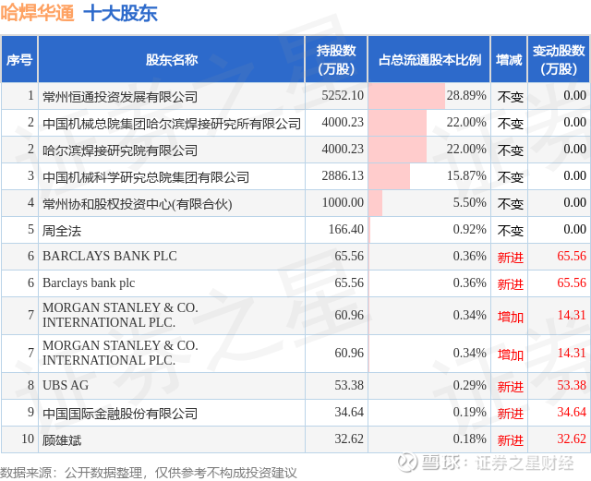Click the 股东名称 column header
Screen dimensions: 591x481
coord(172,60)
